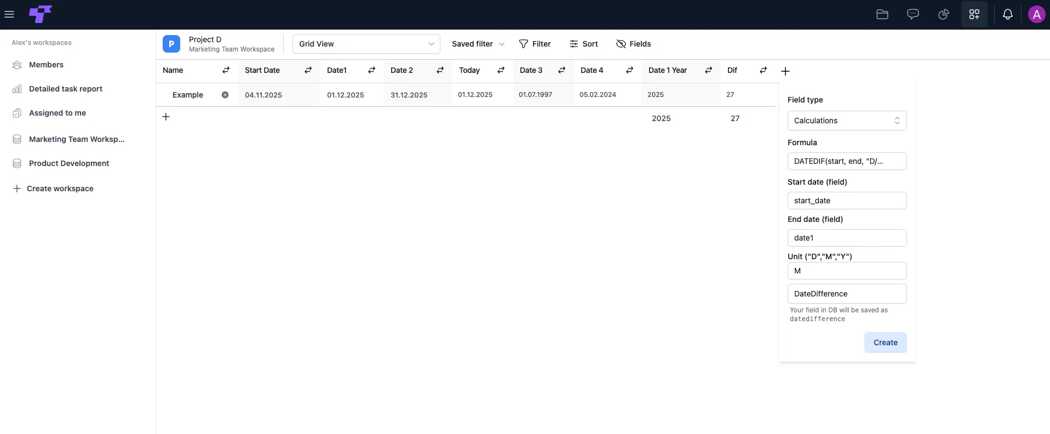Screen dimensions: 1050x434
Task: Open the pie chart reports icon
Action: (944, 14)
